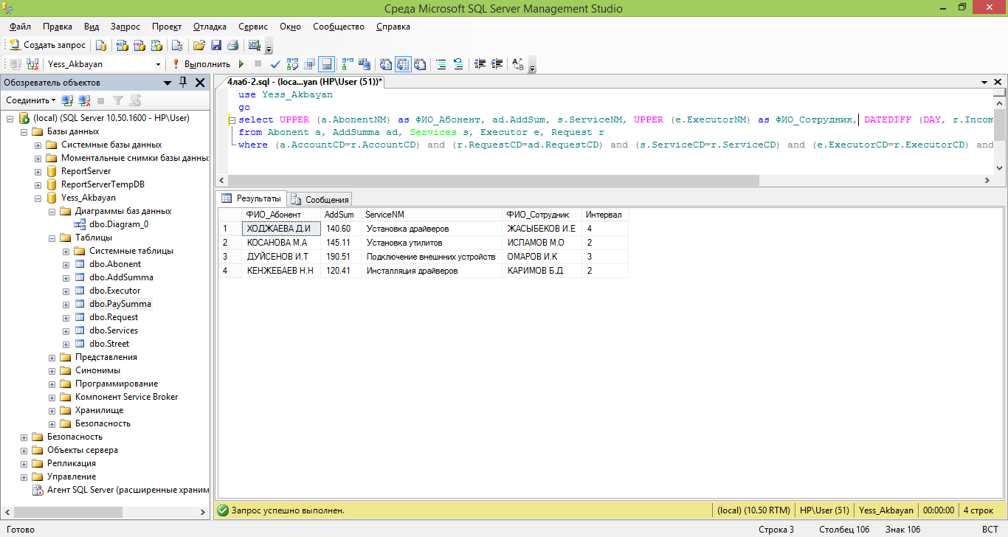Open the Query Options icon
This screenshot has width=1008, height=537.
(310, 64)
